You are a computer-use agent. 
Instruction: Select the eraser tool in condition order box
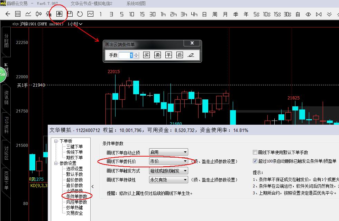[191, 55]
